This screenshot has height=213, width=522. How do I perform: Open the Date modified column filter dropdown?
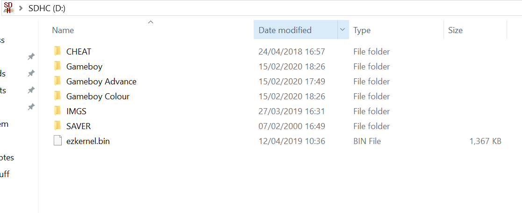tap(343, 30)
